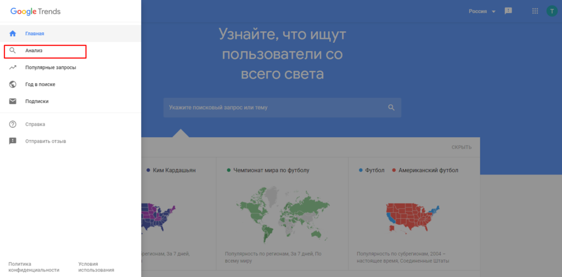Click the trending arrow icon for Популярные запросы

13,67
